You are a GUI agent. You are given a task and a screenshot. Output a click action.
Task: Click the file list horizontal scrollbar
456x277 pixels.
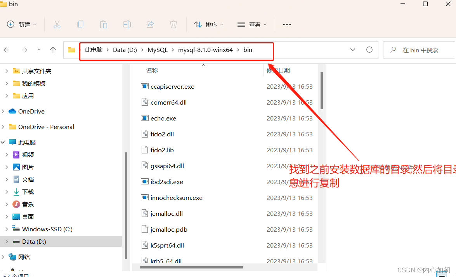[x=192, y=267]
